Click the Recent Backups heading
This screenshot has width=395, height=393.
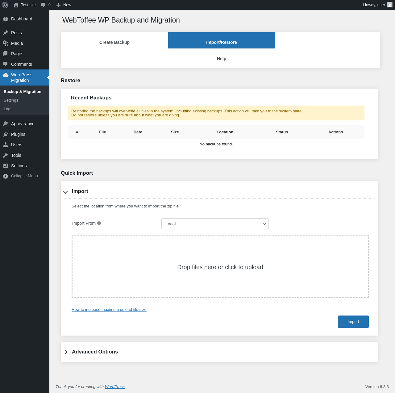coord(91,98)
